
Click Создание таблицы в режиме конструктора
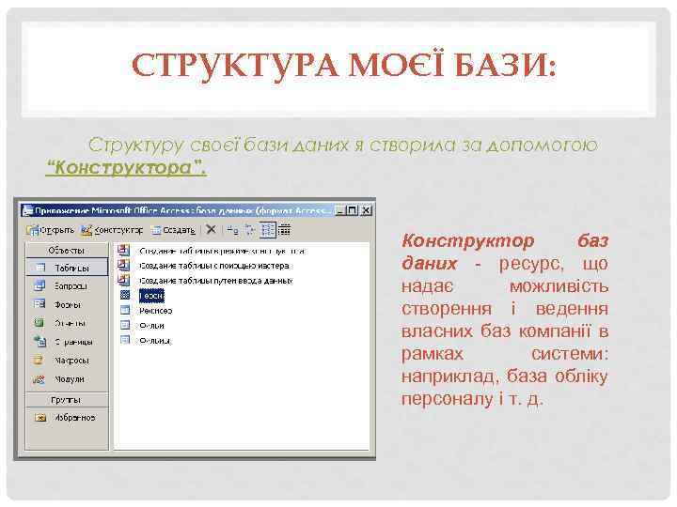pyautogui.click(x=222, y=251)
